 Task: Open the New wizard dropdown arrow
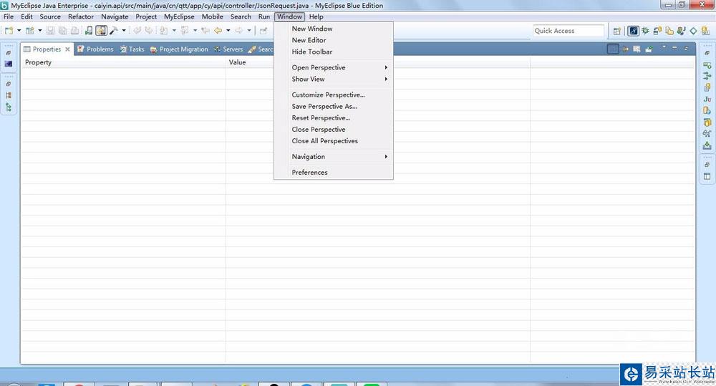pos(19,31)
